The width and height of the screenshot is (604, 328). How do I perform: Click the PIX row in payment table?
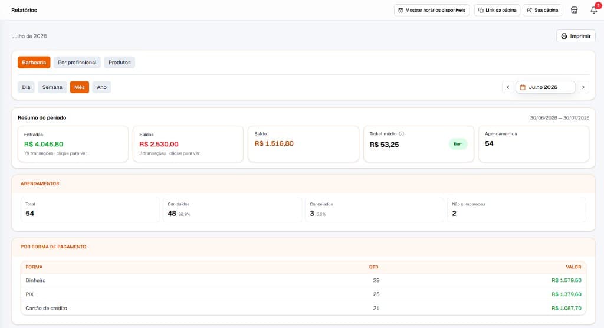click(303, 294)
